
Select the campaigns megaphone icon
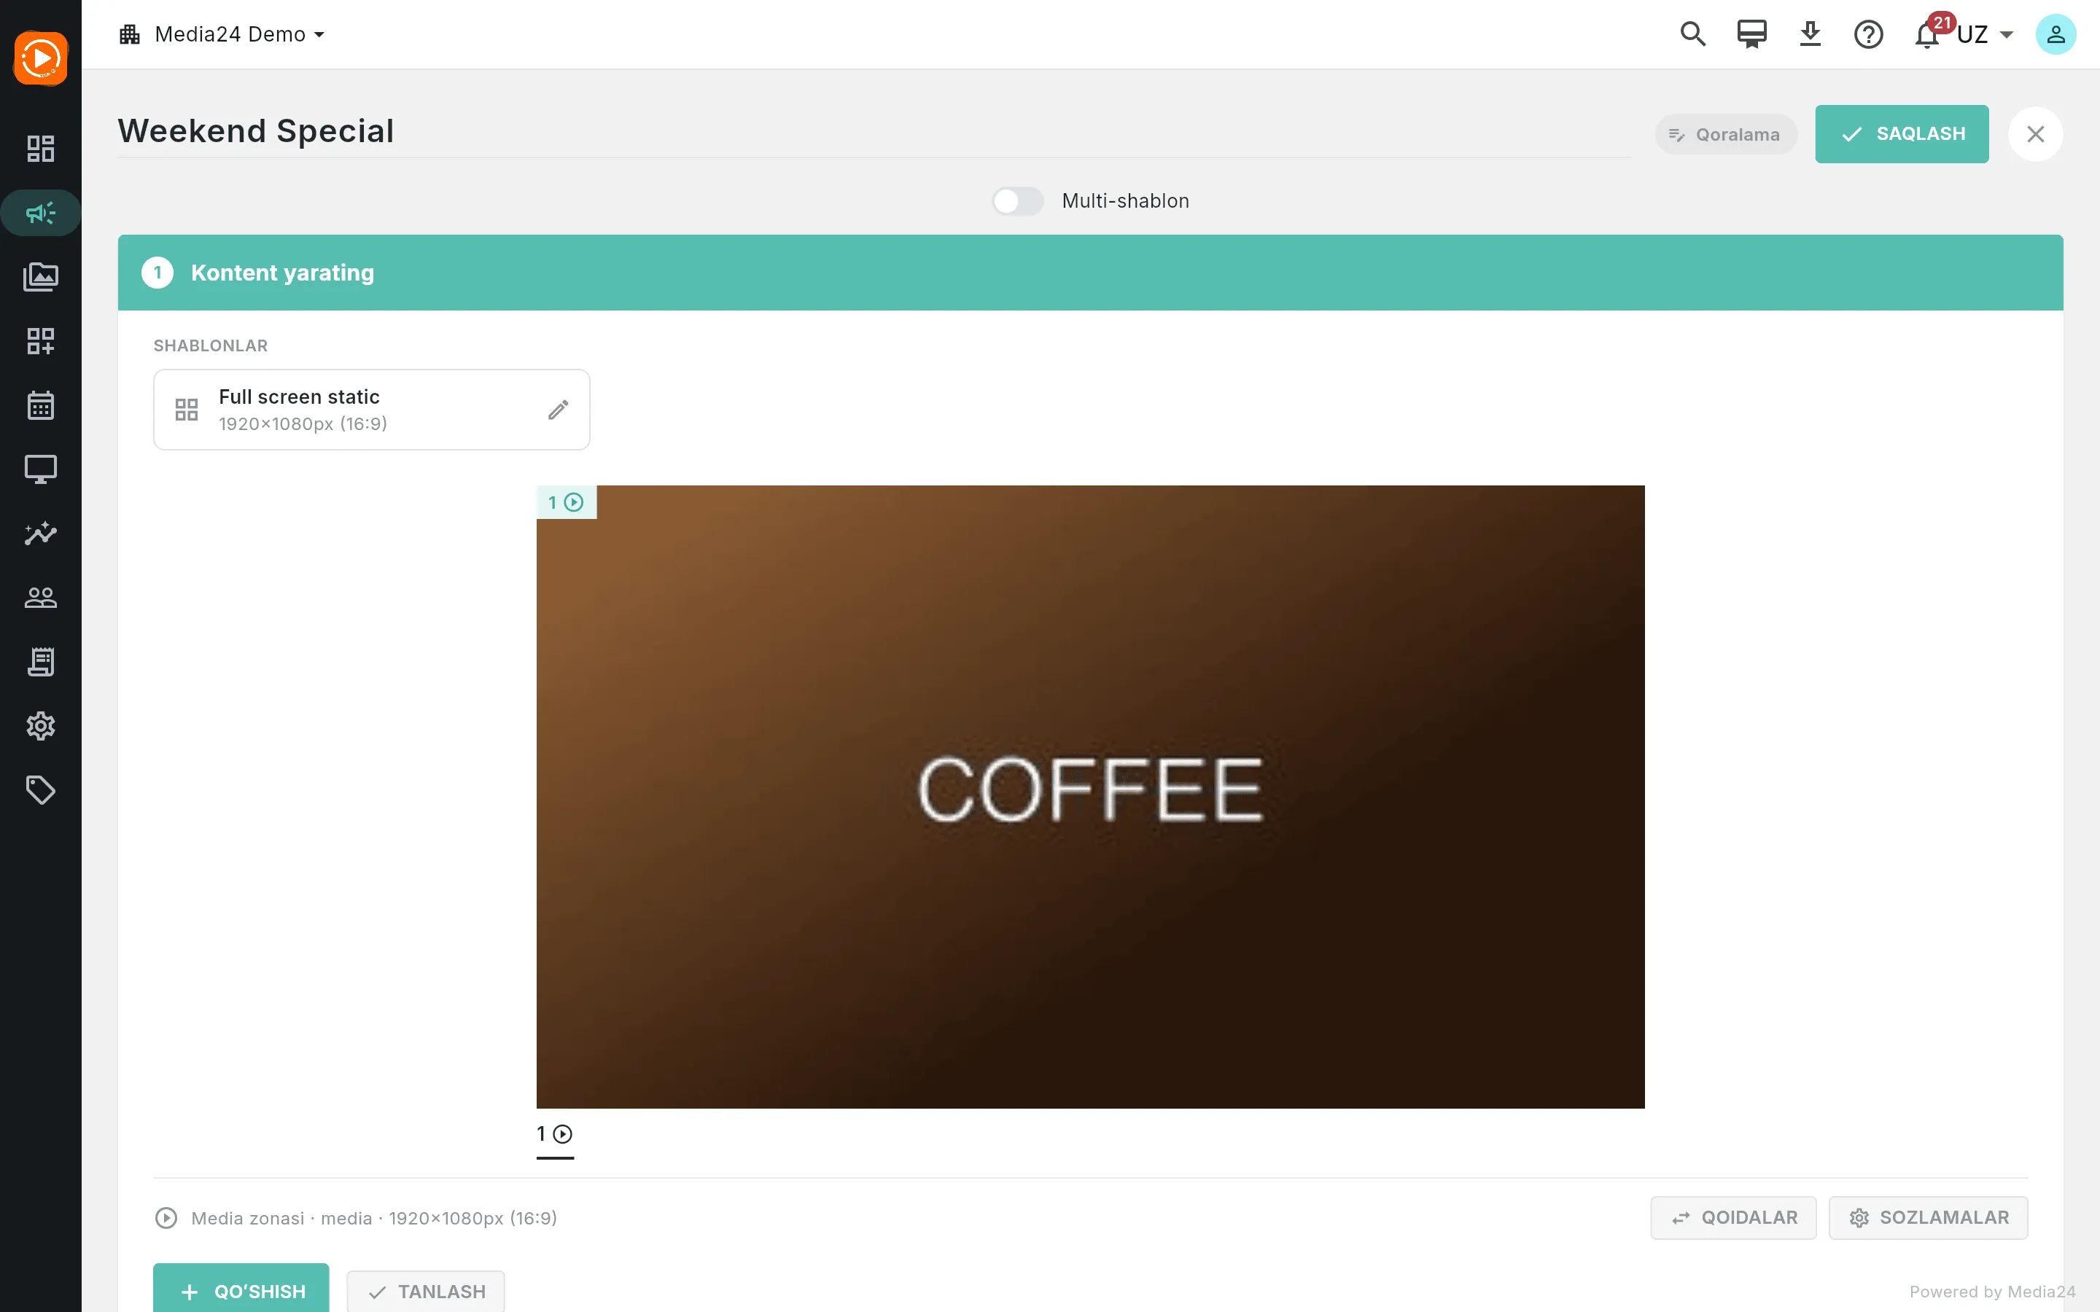coord(40,213)
